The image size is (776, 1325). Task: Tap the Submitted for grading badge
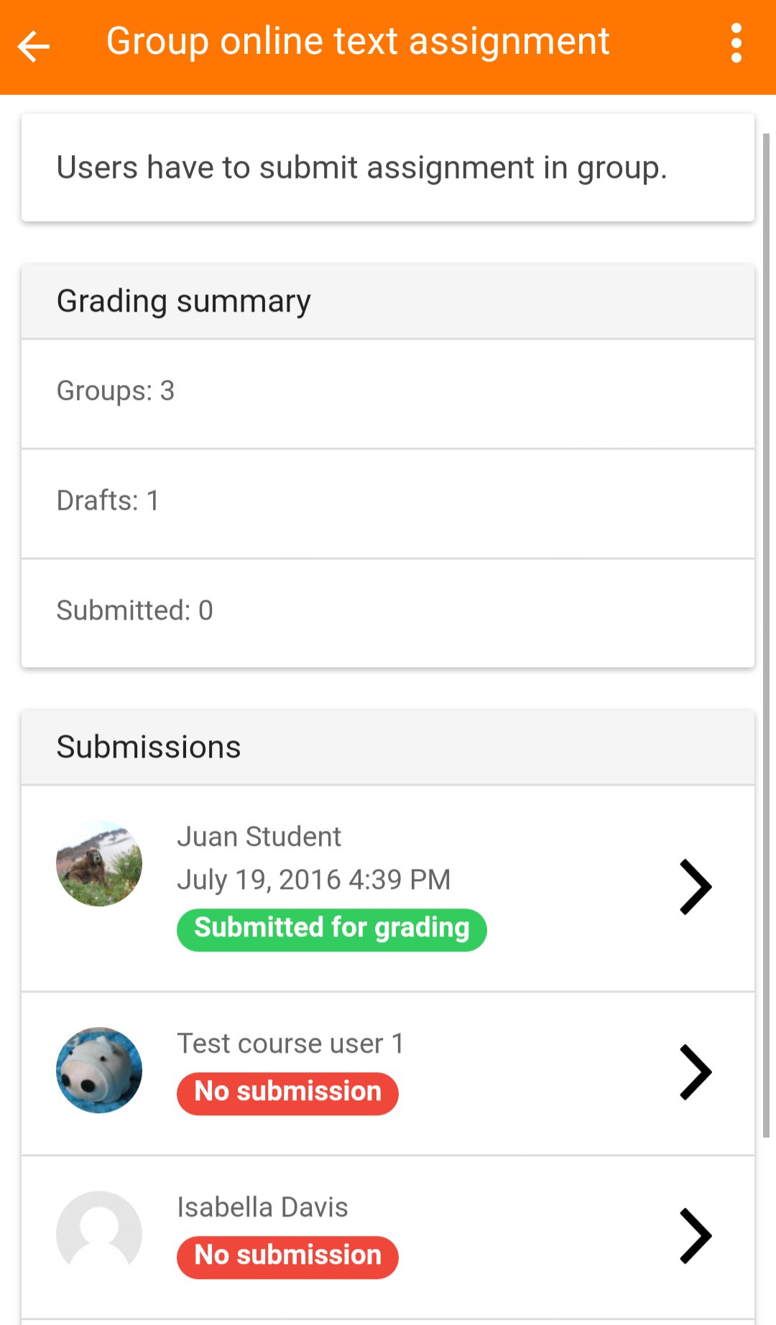[331, 929]
